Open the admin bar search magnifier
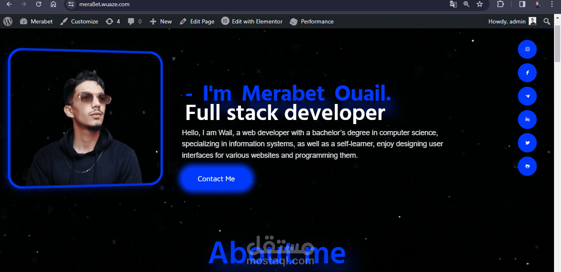561x272 pixels. pos(547,21)
